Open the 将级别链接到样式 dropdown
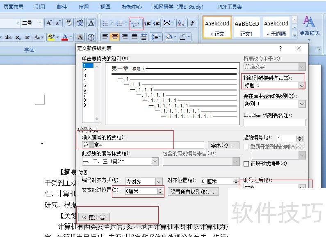The height and width of the screenshot is (237, 326). tap(302, 85)
